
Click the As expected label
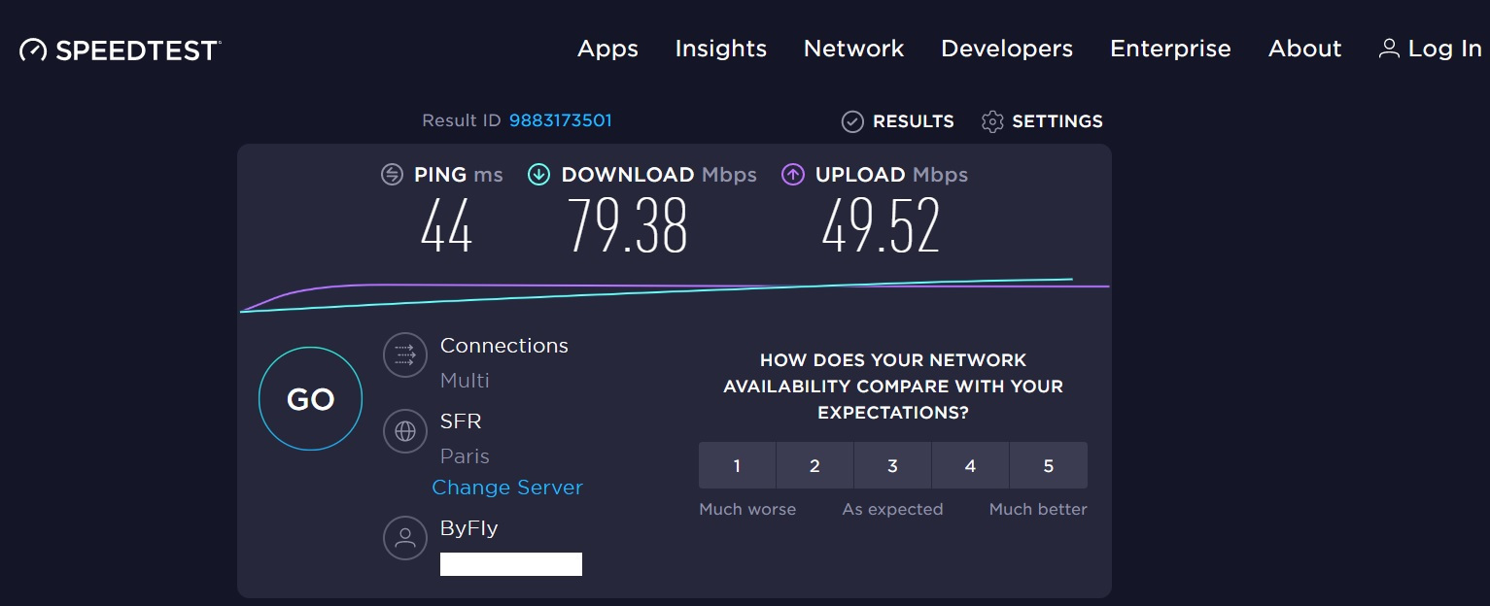(892, 509)
